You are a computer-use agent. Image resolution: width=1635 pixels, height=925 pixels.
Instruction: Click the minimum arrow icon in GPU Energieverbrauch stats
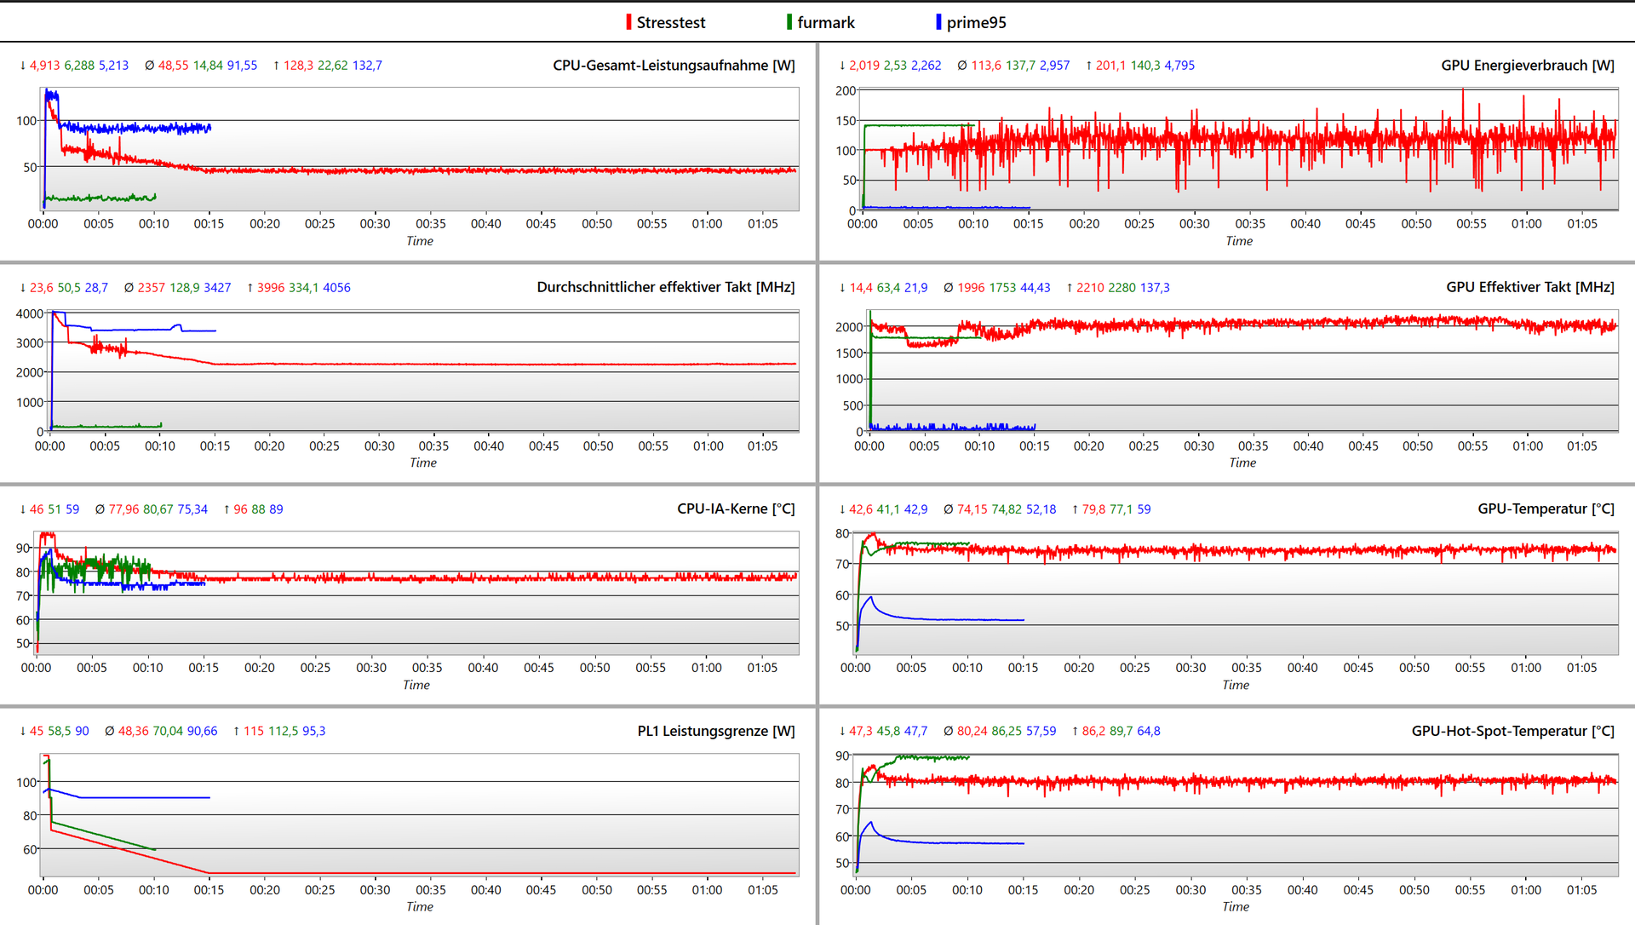(x=842, y=66)
